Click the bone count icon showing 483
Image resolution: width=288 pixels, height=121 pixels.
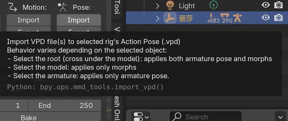(213, 18)
